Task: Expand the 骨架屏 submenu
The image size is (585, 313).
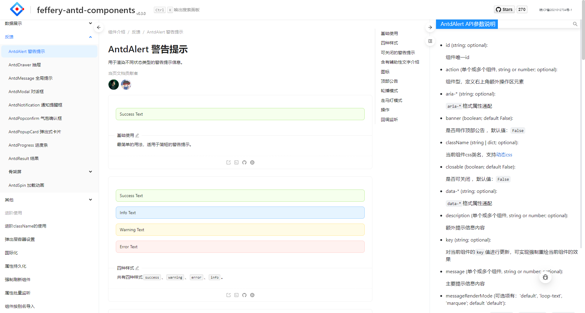Action: [x=49, y=172]
